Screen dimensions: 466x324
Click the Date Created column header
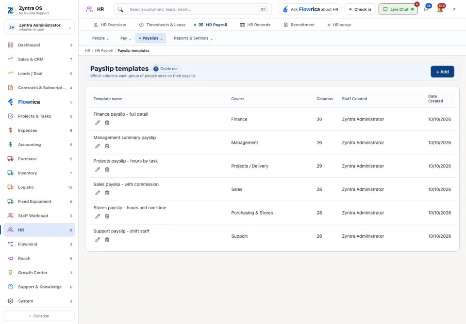tap(435, 99)
